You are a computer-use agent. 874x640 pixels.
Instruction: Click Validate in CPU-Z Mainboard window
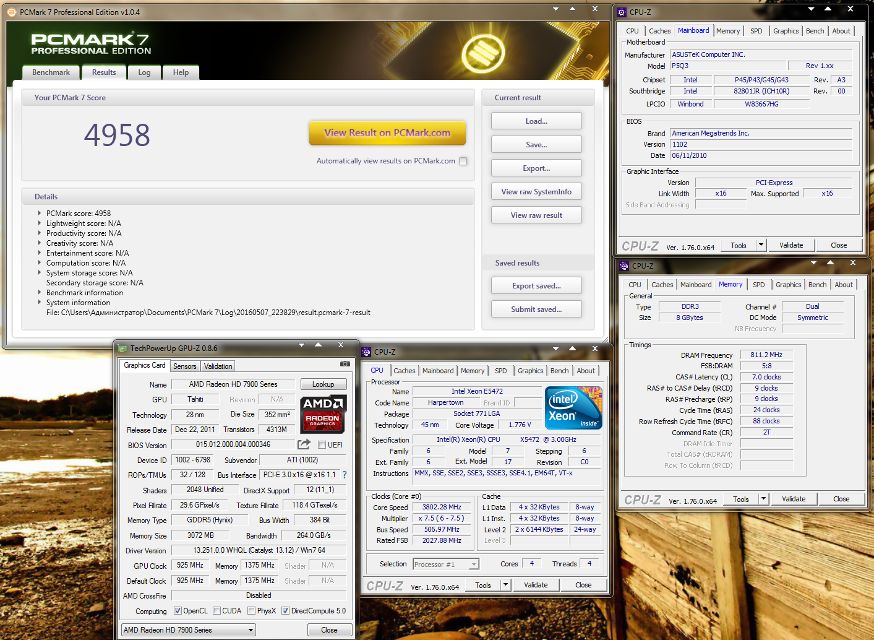point(791,245)
